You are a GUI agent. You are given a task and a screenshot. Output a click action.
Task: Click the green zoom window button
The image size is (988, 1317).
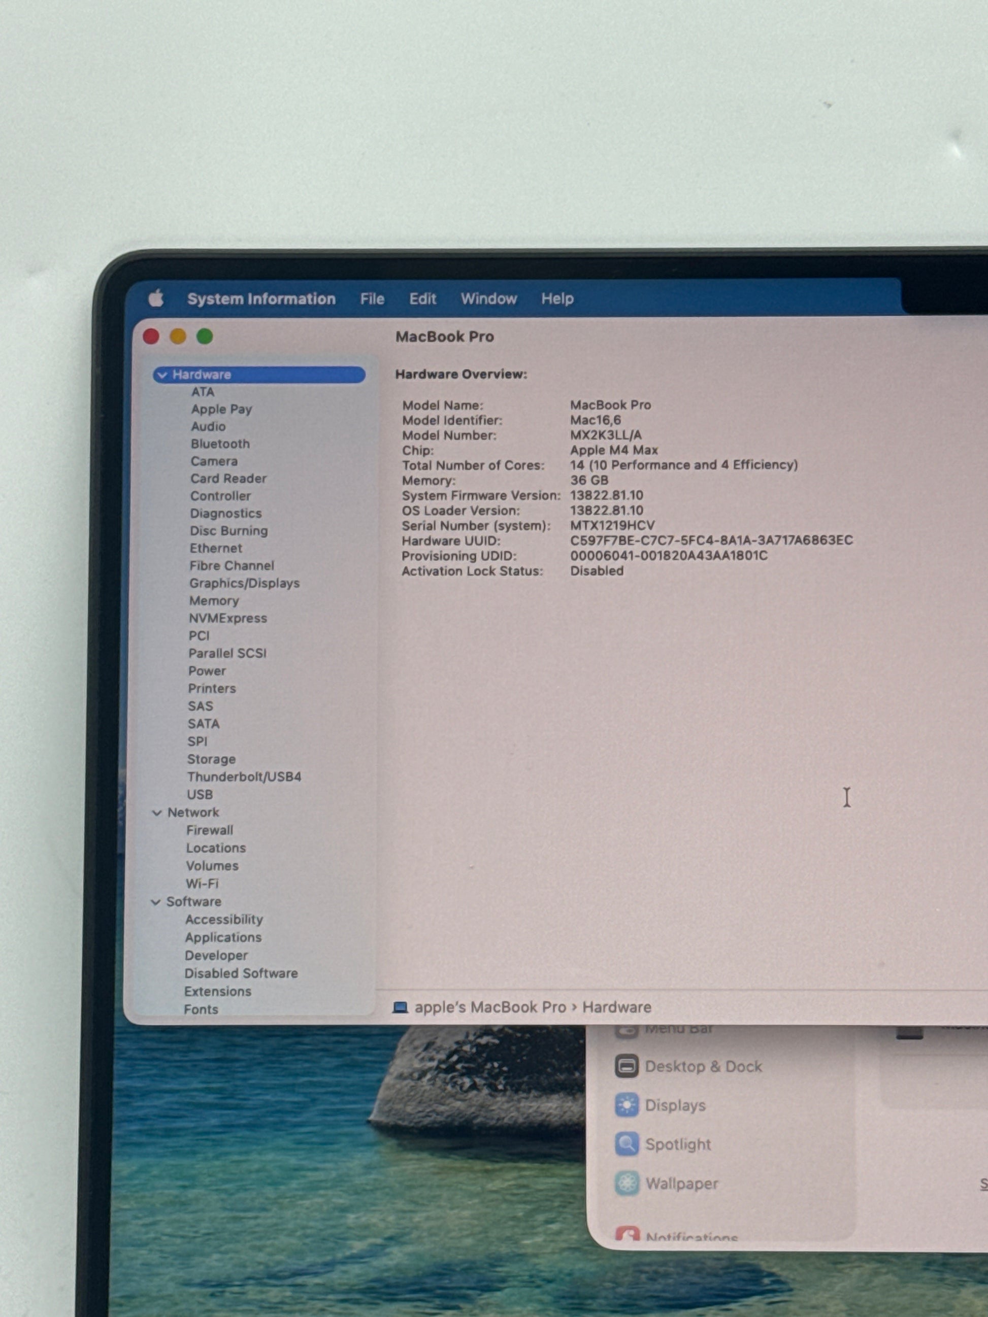point(204,336)
